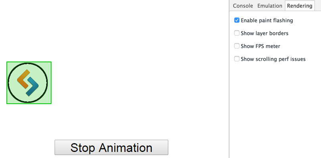This screenshot has width=321, height=158.
Task: Click the 'Show layer borders' label text
Action: pos(264,33)
